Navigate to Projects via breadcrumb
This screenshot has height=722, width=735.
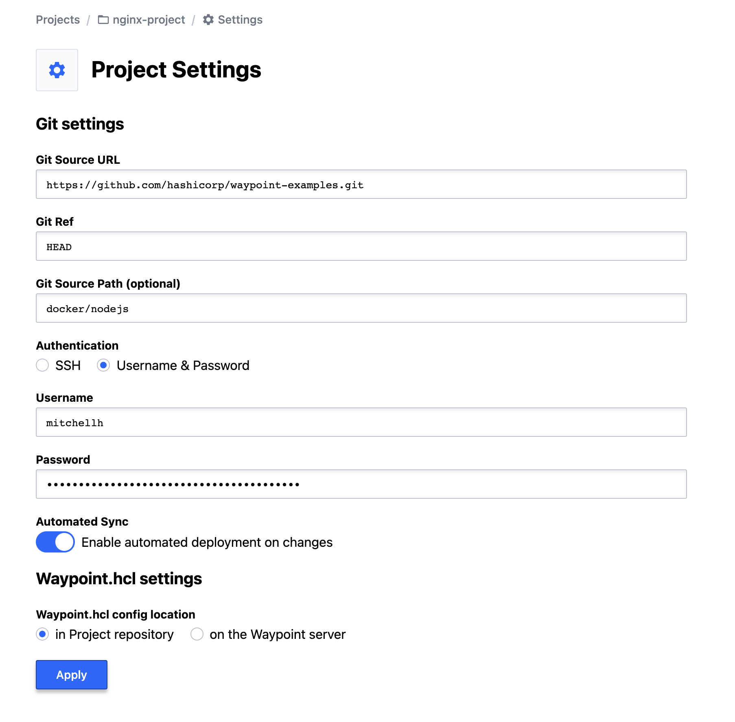click(x=57, y=19)
